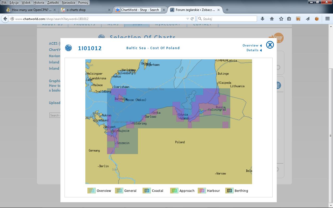Reload the current page

[192, 19]
